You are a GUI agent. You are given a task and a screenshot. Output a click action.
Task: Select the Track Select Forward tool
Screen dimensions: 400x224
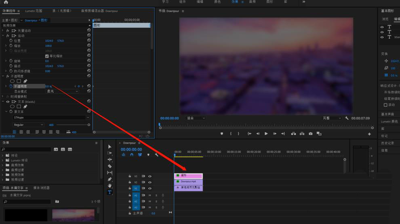[109, 153]
